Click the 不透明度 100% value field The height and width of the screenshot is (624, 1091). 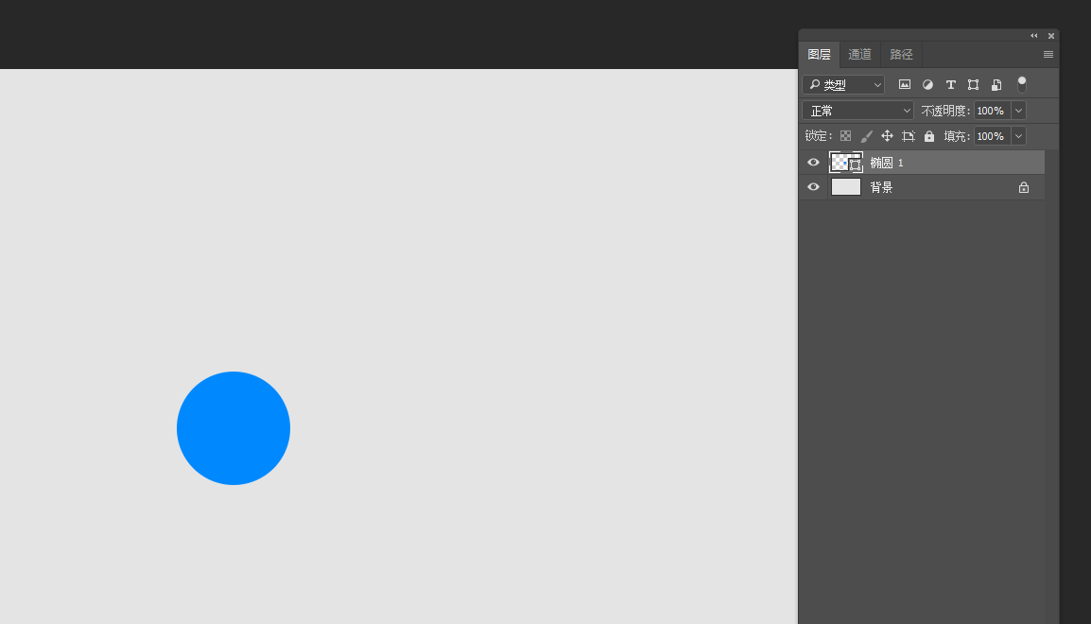point(992,111)
